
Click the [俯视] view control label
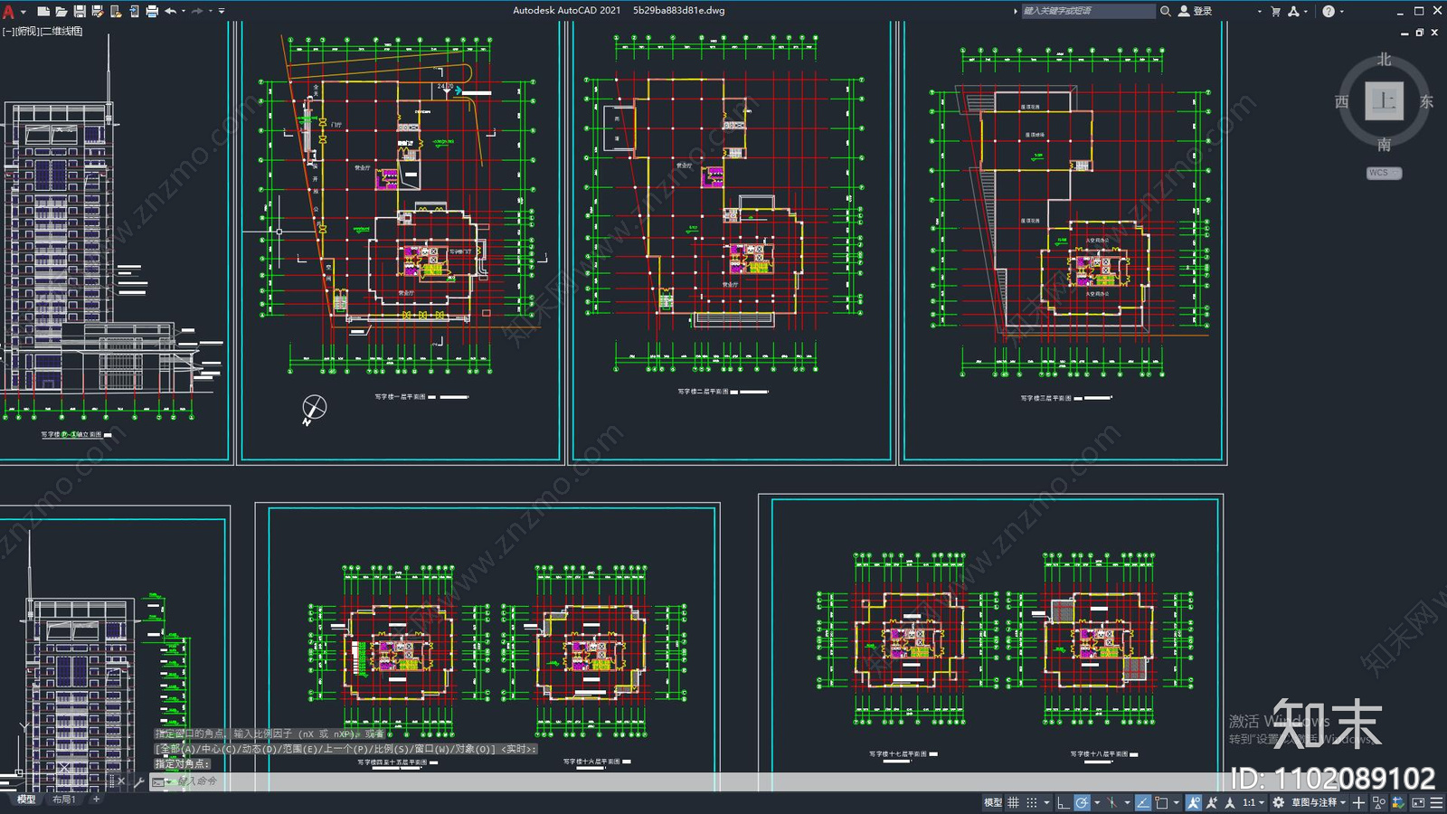coord(27,31)
